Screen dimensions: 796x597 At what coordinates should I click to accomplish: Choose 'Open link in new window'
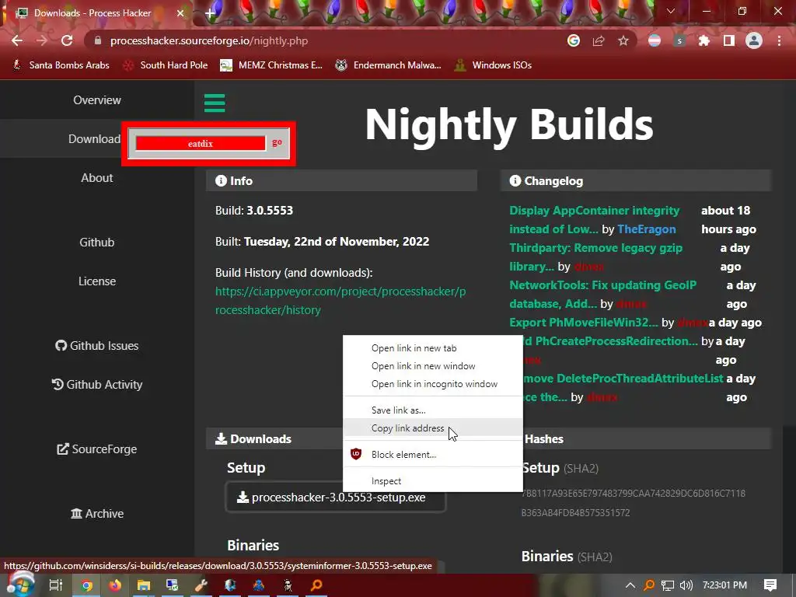pyautogui.click(x=433, y=366)
